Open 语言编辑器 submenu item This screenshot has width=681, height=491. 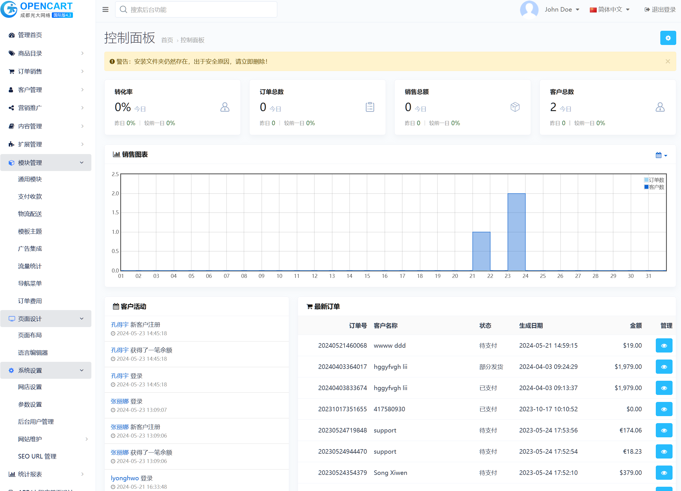(33, 353)
